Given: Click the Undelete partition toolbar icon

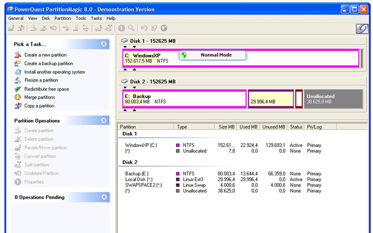Looking at the screenshot, I should pyautogui.click(x=53, y=28).
